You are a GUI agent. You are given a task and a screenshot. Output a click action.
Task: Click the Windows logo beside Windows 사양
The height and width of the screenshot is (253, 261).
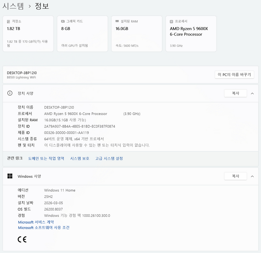click(10, 176)
